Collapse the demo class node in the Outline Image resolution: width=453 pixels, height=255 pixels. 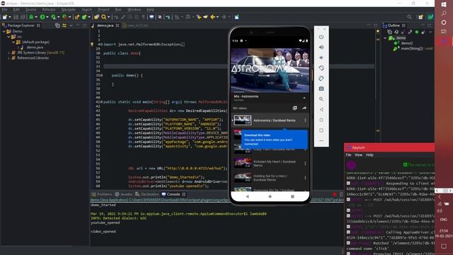pyautogui.click(x=385, y=38)
